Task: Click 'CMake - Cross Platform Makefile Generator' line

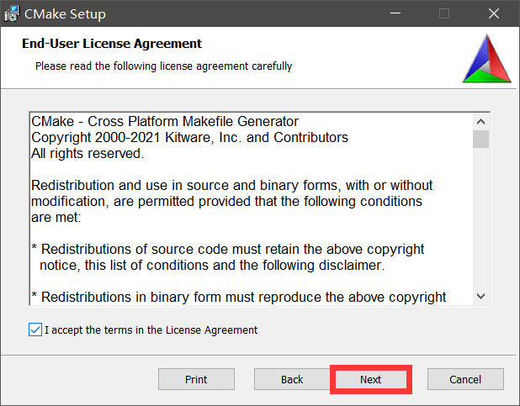Action: tap(165, 122)
